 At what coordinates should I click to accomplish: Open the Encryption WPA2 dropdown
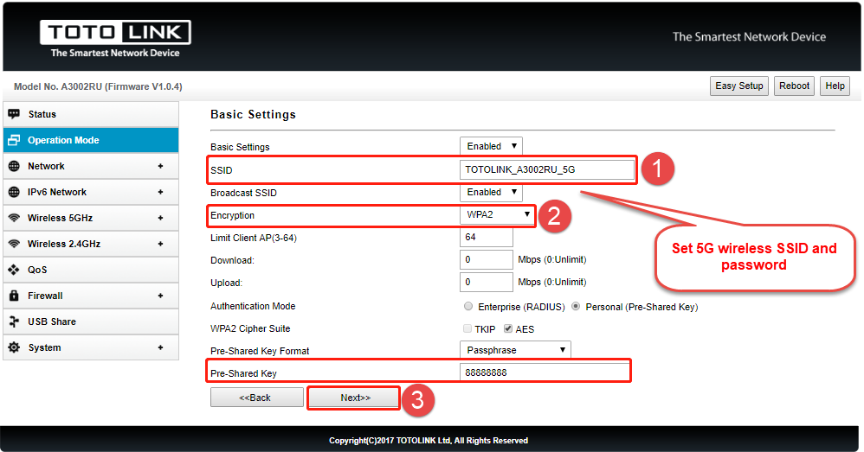click(497, 214)
